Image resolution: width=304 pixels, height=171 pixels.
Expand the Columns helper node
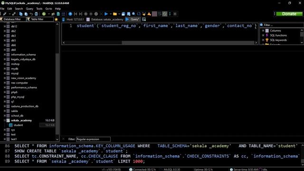(263, 30)
